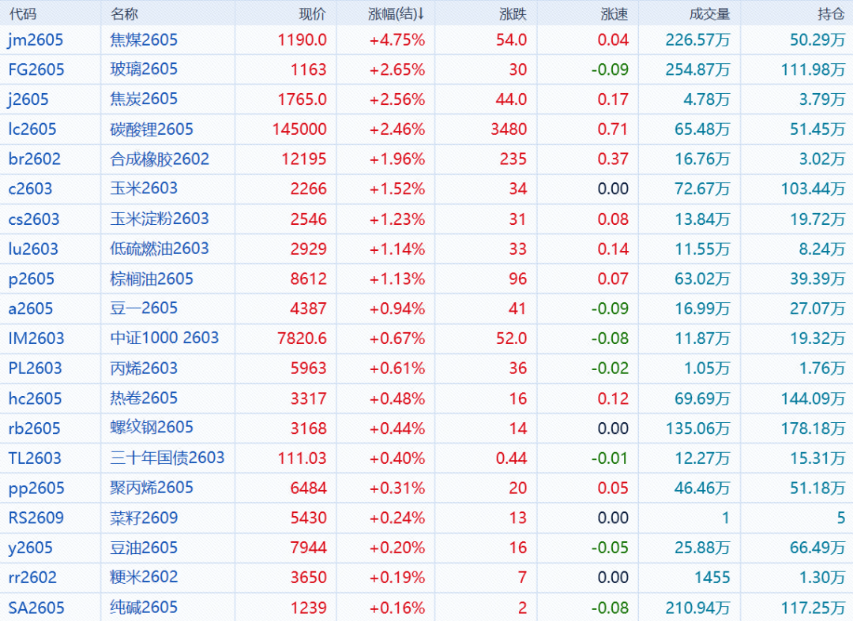Click the 螺纹钢2605 name
The image size is (853, 621).
(152, 428)
